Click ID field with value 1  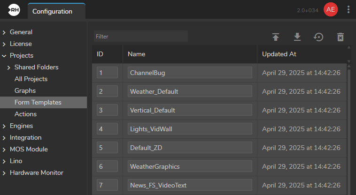(x=107, y=73)
